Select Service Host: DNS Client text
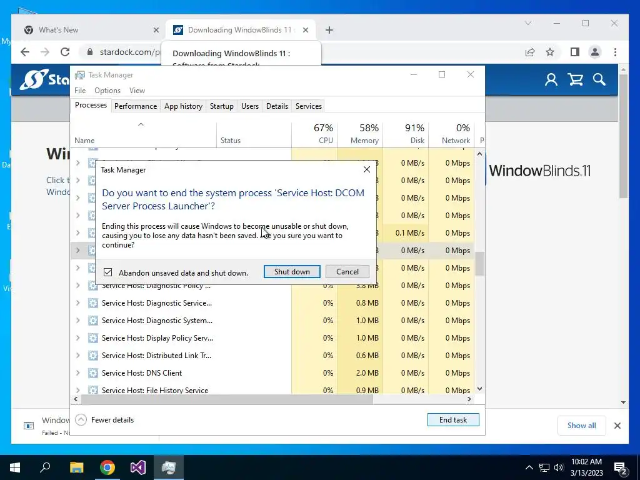The image size is (640, 480). pyautogui.click(x=142, y=373)
